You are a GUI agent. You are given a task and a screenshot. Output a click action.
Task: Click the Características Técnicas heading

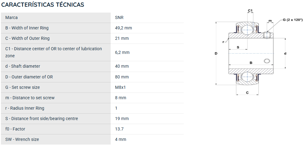(x=42, y=5)
